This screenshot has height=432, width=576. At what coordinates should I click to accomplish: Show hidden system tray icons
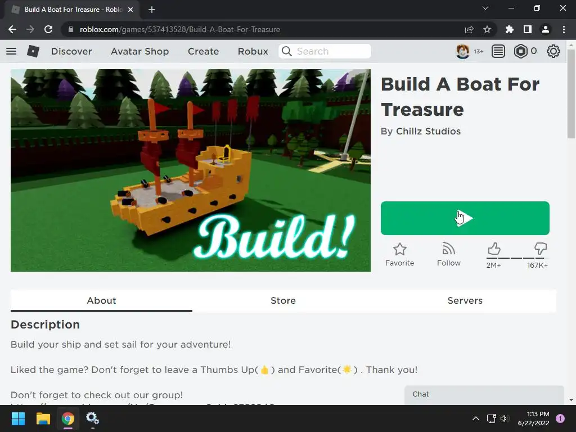[476, 418]
